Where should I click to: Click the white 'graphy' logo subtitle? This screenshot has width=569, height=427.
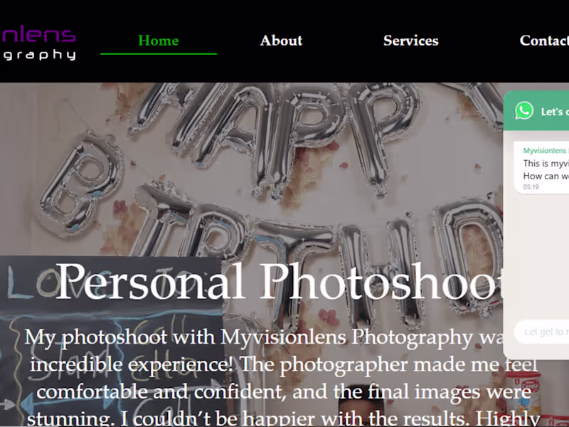[x=39, y=56]
